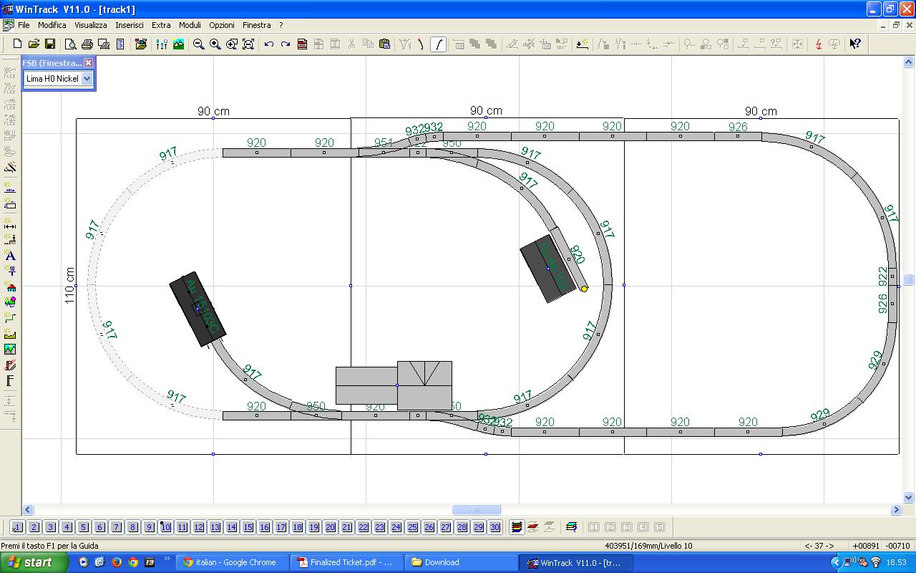916x573 pixels.
Task: Click the "926" track label at top right
Action: point(738,127)
